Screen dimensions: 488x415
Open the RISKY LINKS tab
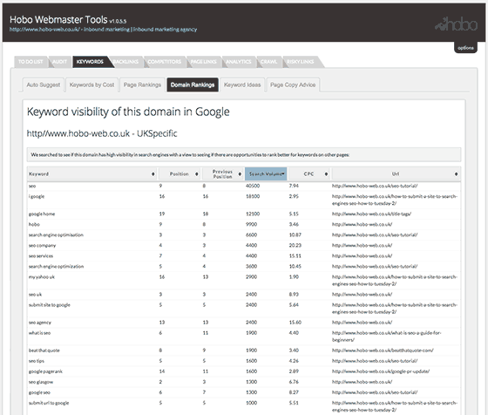point(301,62)
